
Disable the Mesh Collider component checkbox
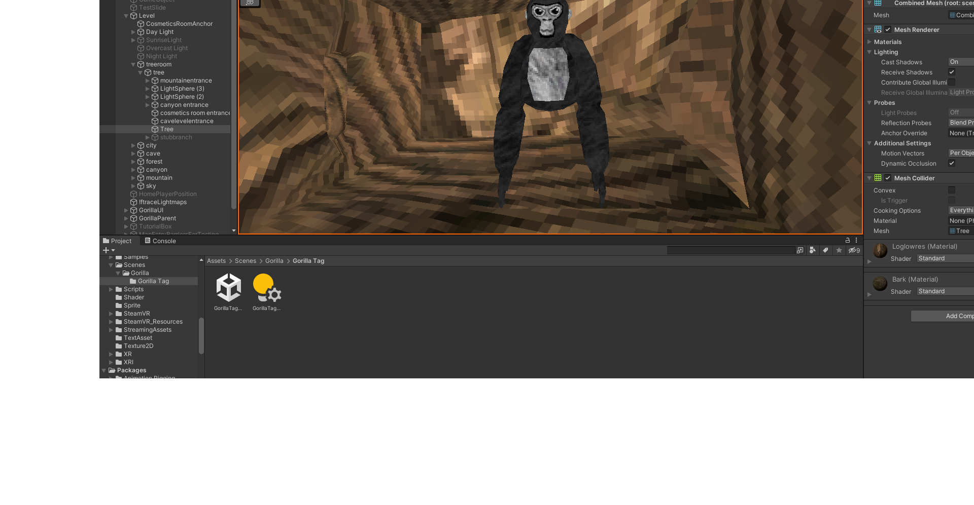888,178
